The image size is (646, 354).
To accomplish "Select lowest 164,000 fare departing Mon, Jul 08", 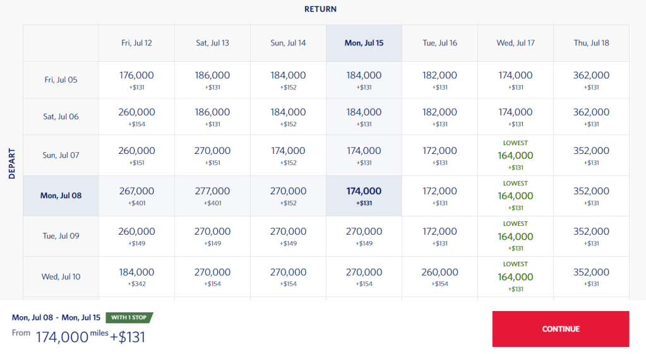I will click(x=515, y=196).
